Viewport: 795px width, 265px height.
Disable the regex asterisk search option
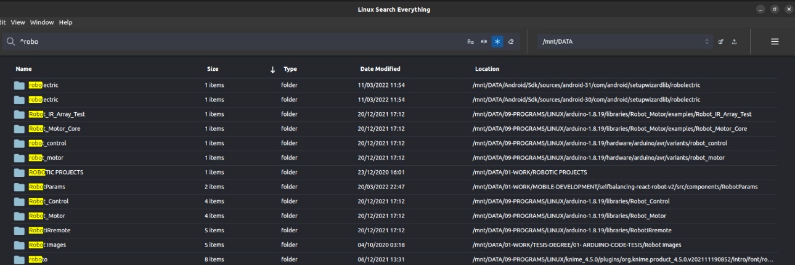pyautogui.click(x=497, y=42)
